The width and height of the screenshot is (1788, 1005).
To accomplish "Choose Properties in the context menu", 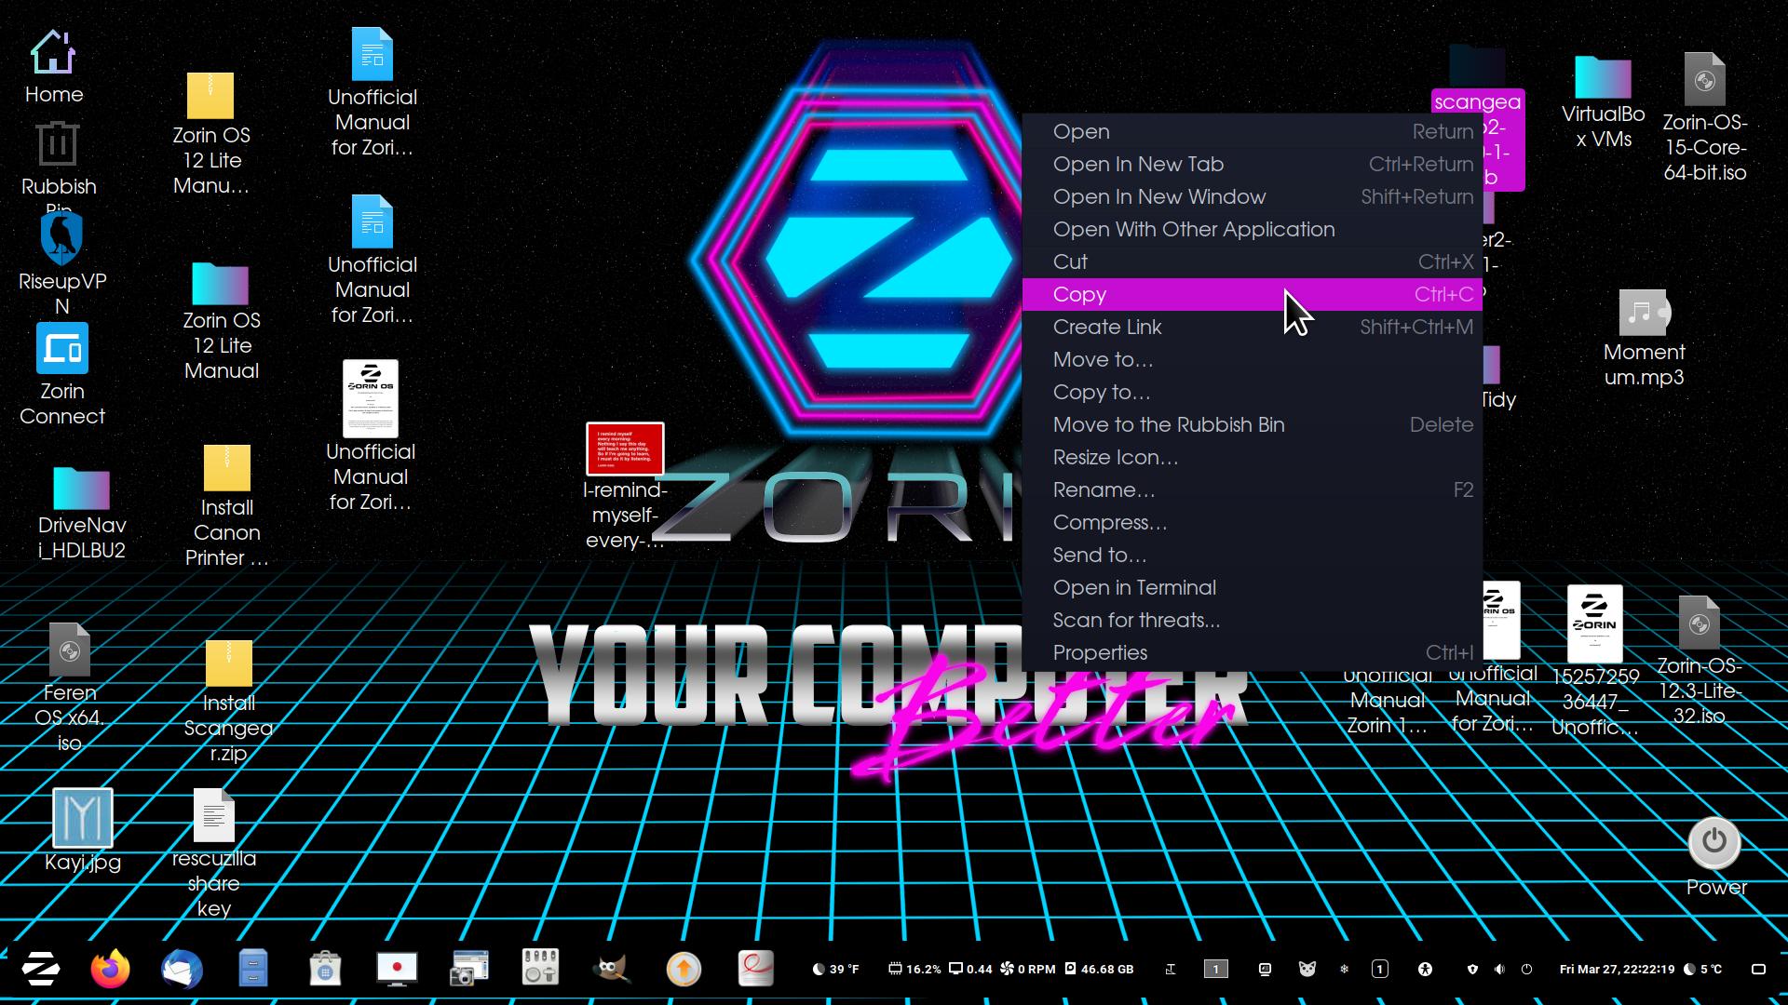I will coord(1100,652).
